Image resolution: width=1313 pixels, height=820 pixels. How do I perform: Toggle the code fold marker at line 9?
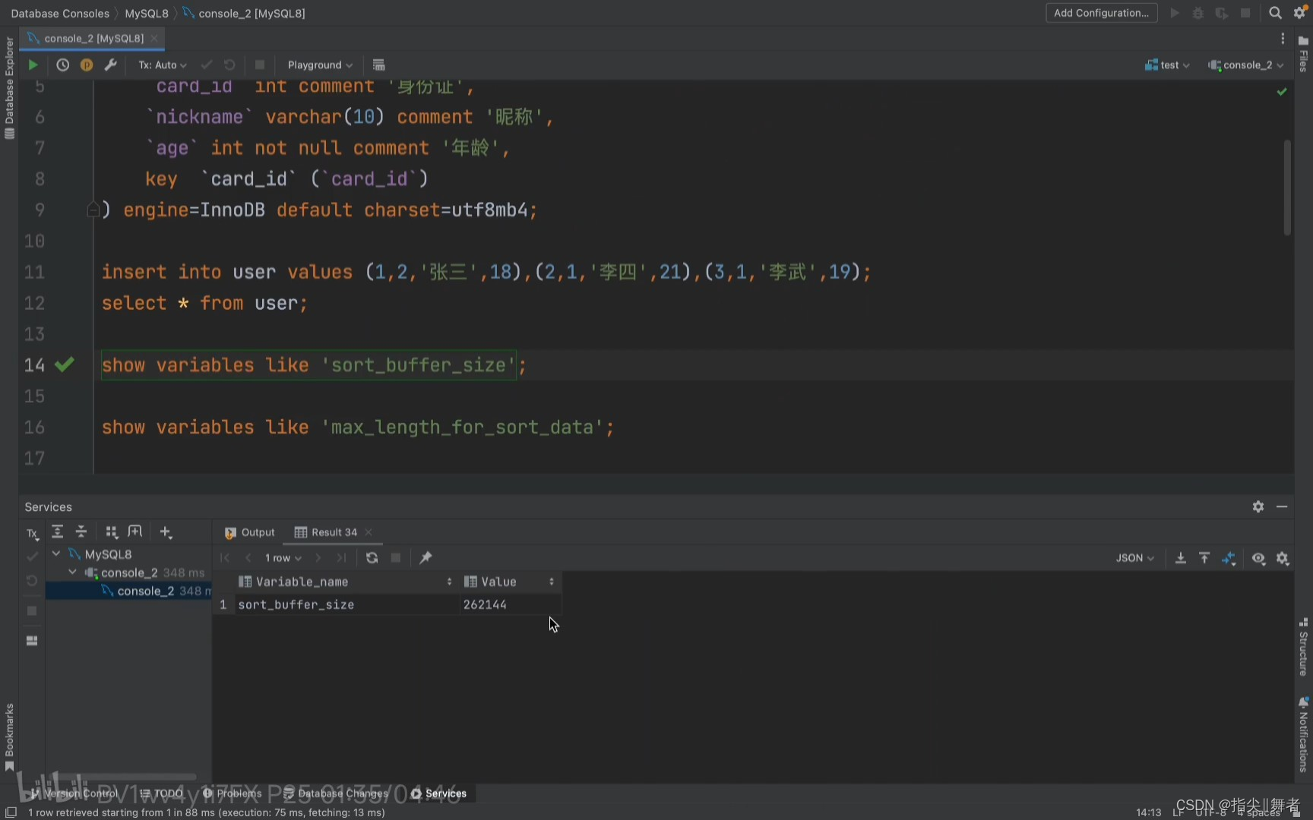[92, 210]
